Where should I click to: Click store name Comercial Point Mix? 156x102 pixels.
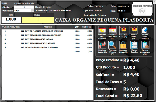24,3
